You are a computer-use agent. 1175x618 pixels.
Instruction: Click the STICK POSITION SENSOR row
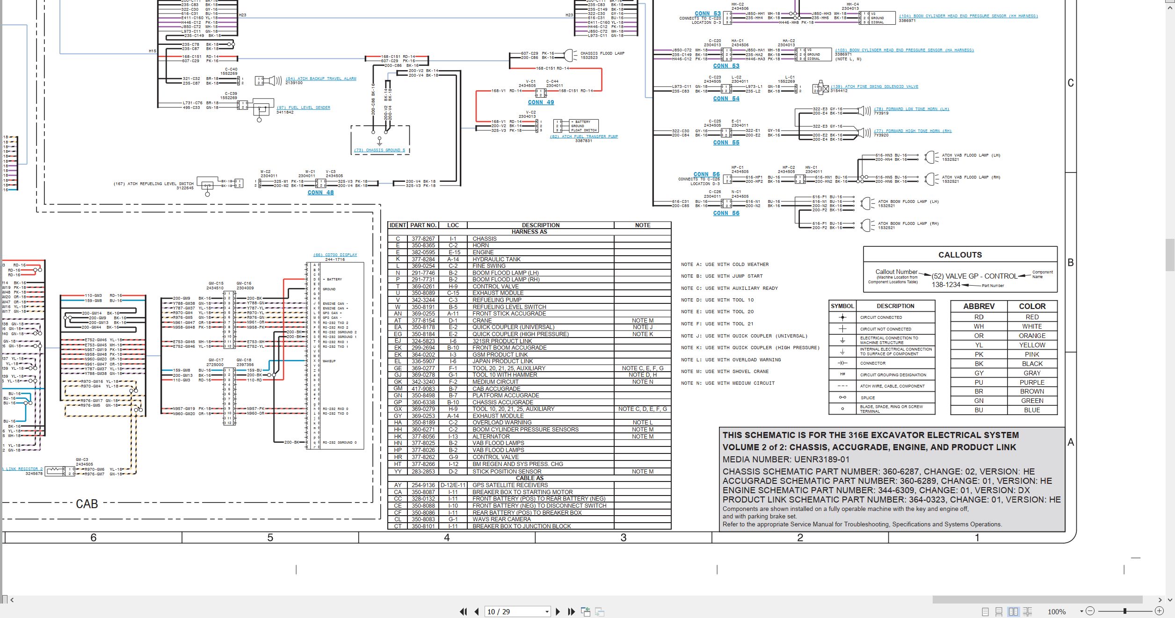pyautogui.click(x=529, y=472)
